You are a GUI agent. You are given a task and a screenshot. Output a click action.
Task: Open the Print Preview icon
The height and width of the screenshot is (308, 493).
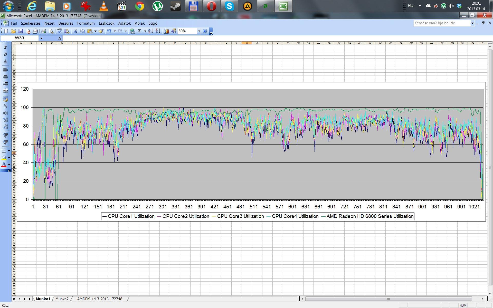[x=51, y=31]
